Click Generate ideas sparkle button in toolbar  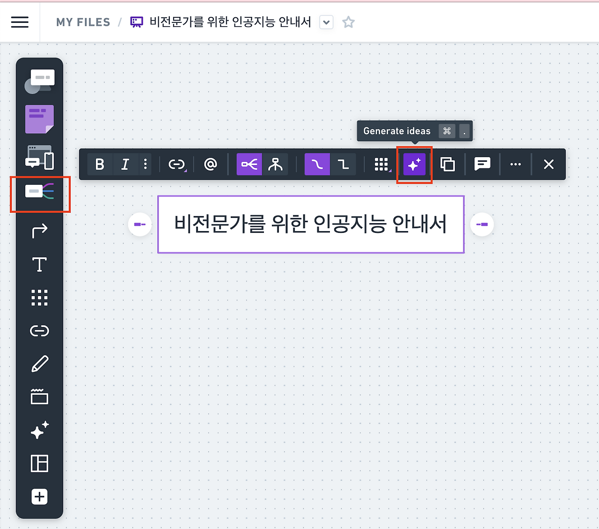[x=414, y=164]
